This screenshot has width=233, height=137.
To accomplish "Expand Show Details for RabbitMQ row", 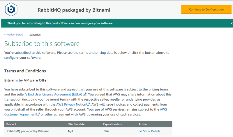I will click(x=151, y=131).
